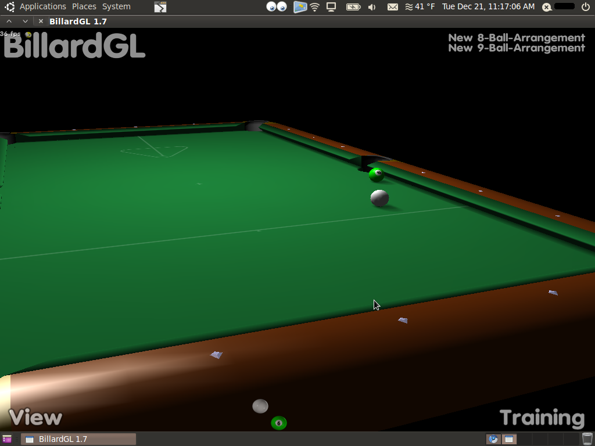Open the terminal launcher in the top panel
The image size is (595, 446).
[160, 7]
